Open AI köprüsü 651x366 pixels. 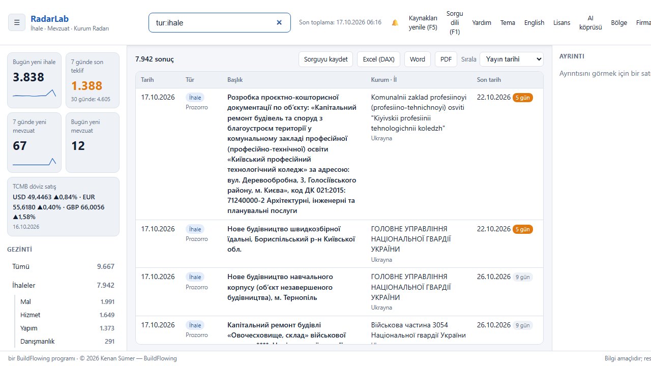[x=590, y=22]
